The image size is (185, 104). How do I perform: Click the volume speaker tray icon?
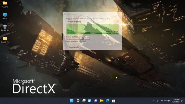(165, 101)
